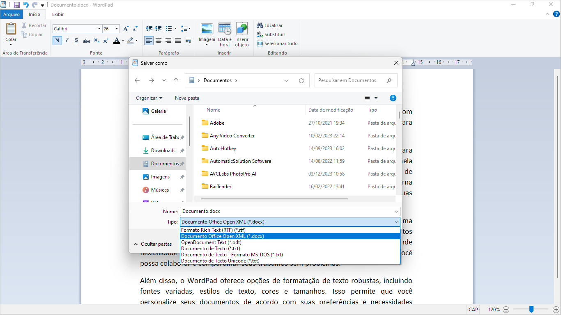Decrease paragraph indent
This screenshot has height=315, width=561.
click(149, 29)
